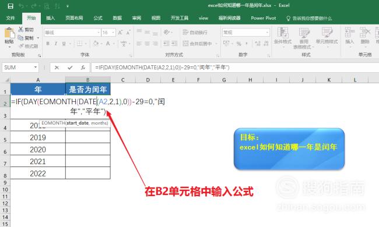The height and width of the screenshot is (227, 379).
Task: Click the text orientation icon
Action: [x=167, y=32]
